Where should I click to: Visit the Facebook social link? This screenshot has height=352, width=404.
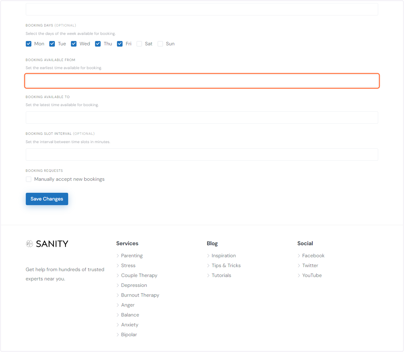[313, 256]
